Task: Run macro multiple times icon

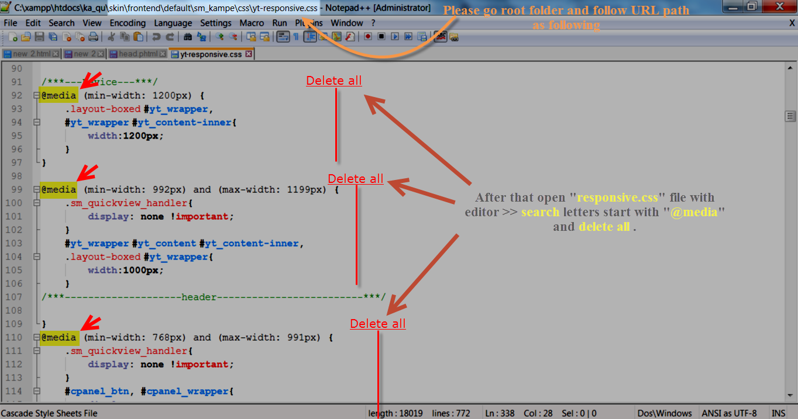Action: click(x=408, y=36)
